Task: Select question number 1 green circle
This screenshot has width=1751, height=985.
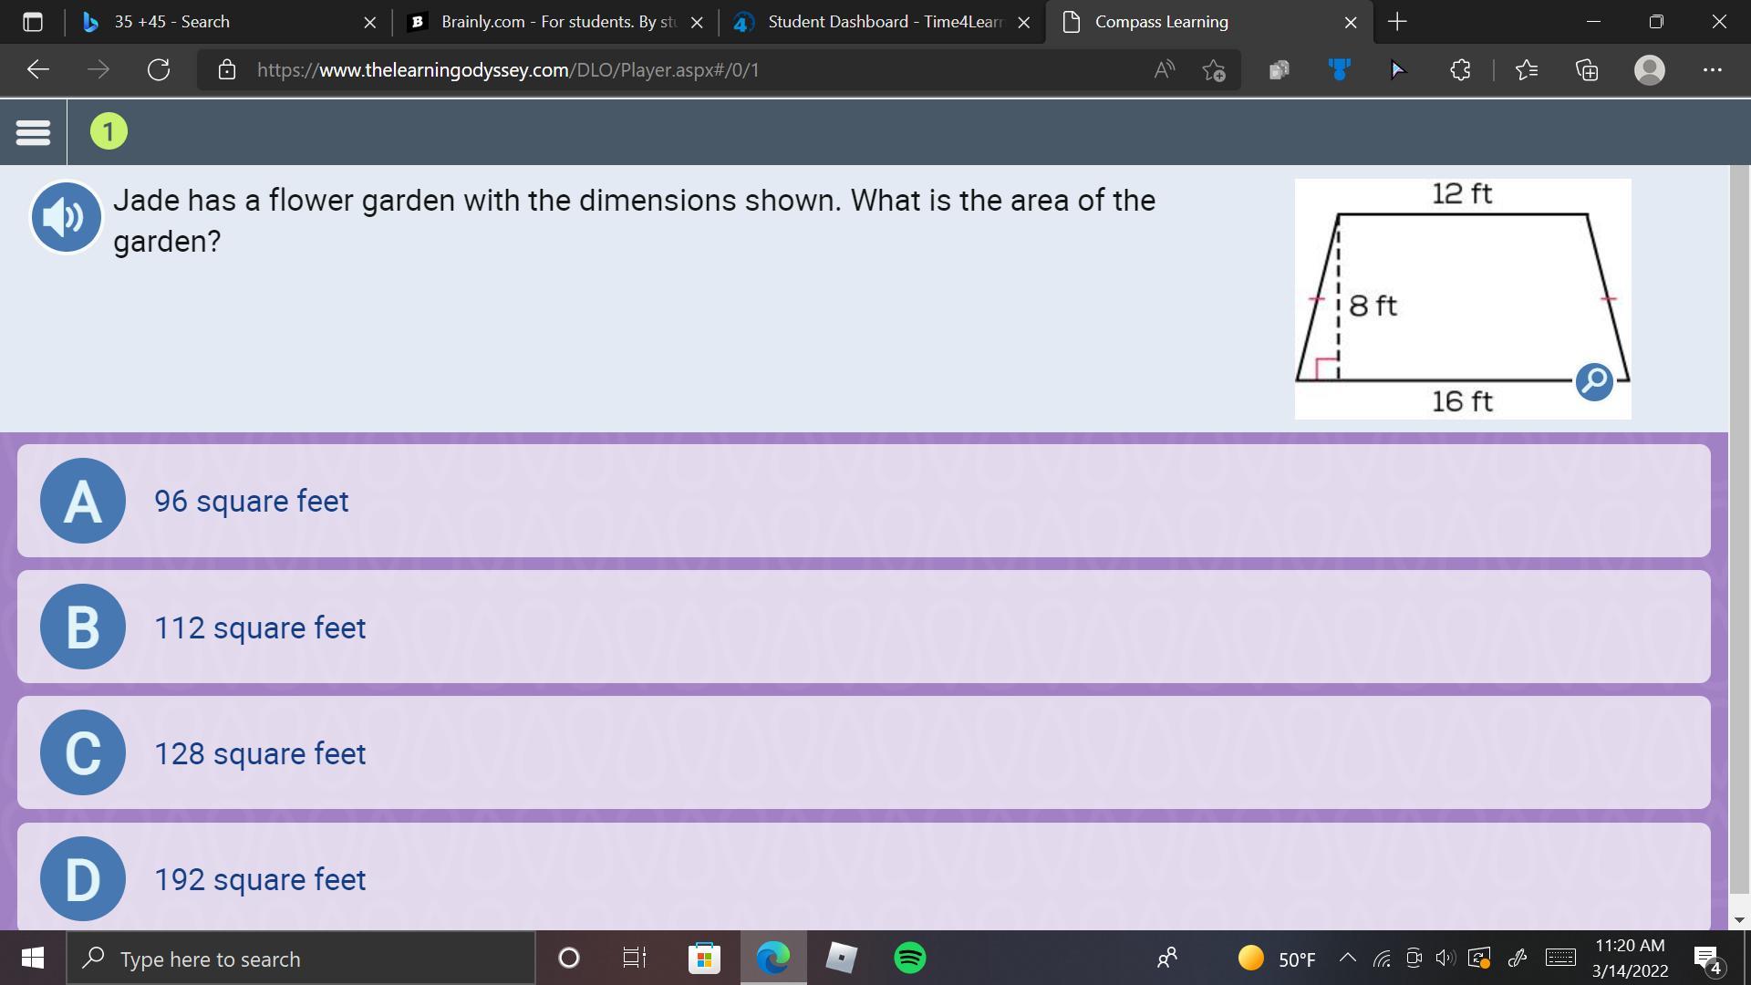Action: pos(109,132)
